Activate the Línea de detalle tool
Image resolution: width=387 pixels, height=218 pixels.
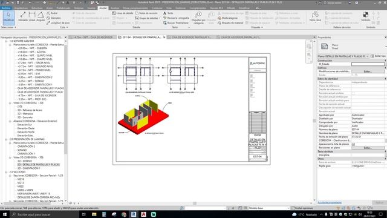(123, 13)
